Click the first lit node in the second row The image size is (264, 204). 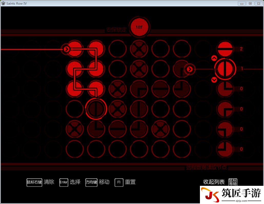(x=75, y=69)
